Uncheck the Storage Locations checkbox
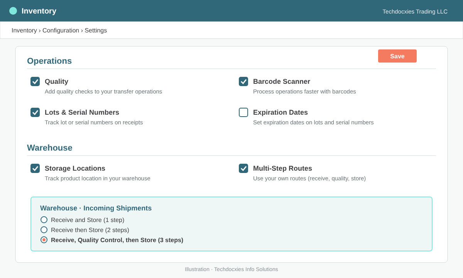Image resolution: width=463 pixels, height=278 pixels. (35, 168)
